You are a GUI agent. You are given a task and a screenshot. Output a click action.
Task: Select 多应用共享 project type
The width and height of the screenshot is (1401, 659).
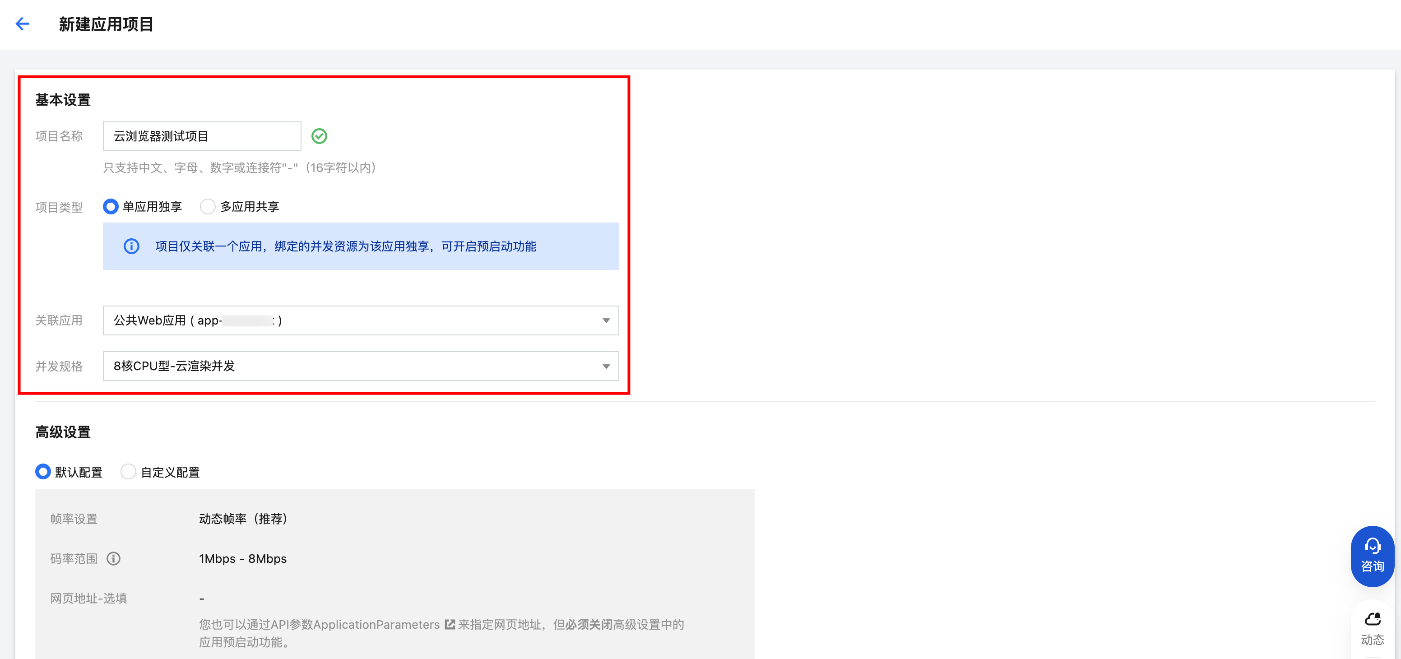(208, 207)
